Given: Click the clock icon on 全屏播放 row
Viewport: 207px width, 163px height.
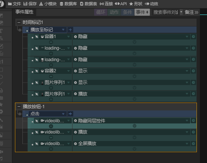Looking at the screenshot, I should tap(194, 144).
